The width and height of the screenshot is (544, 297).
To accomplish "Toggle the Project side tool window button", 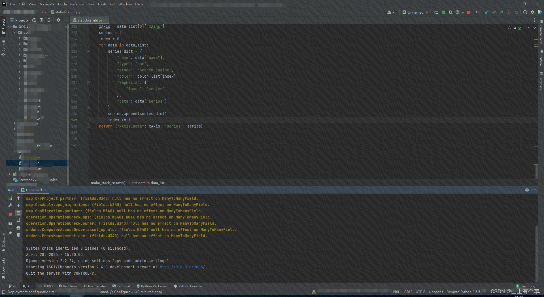I will (3, 26).
